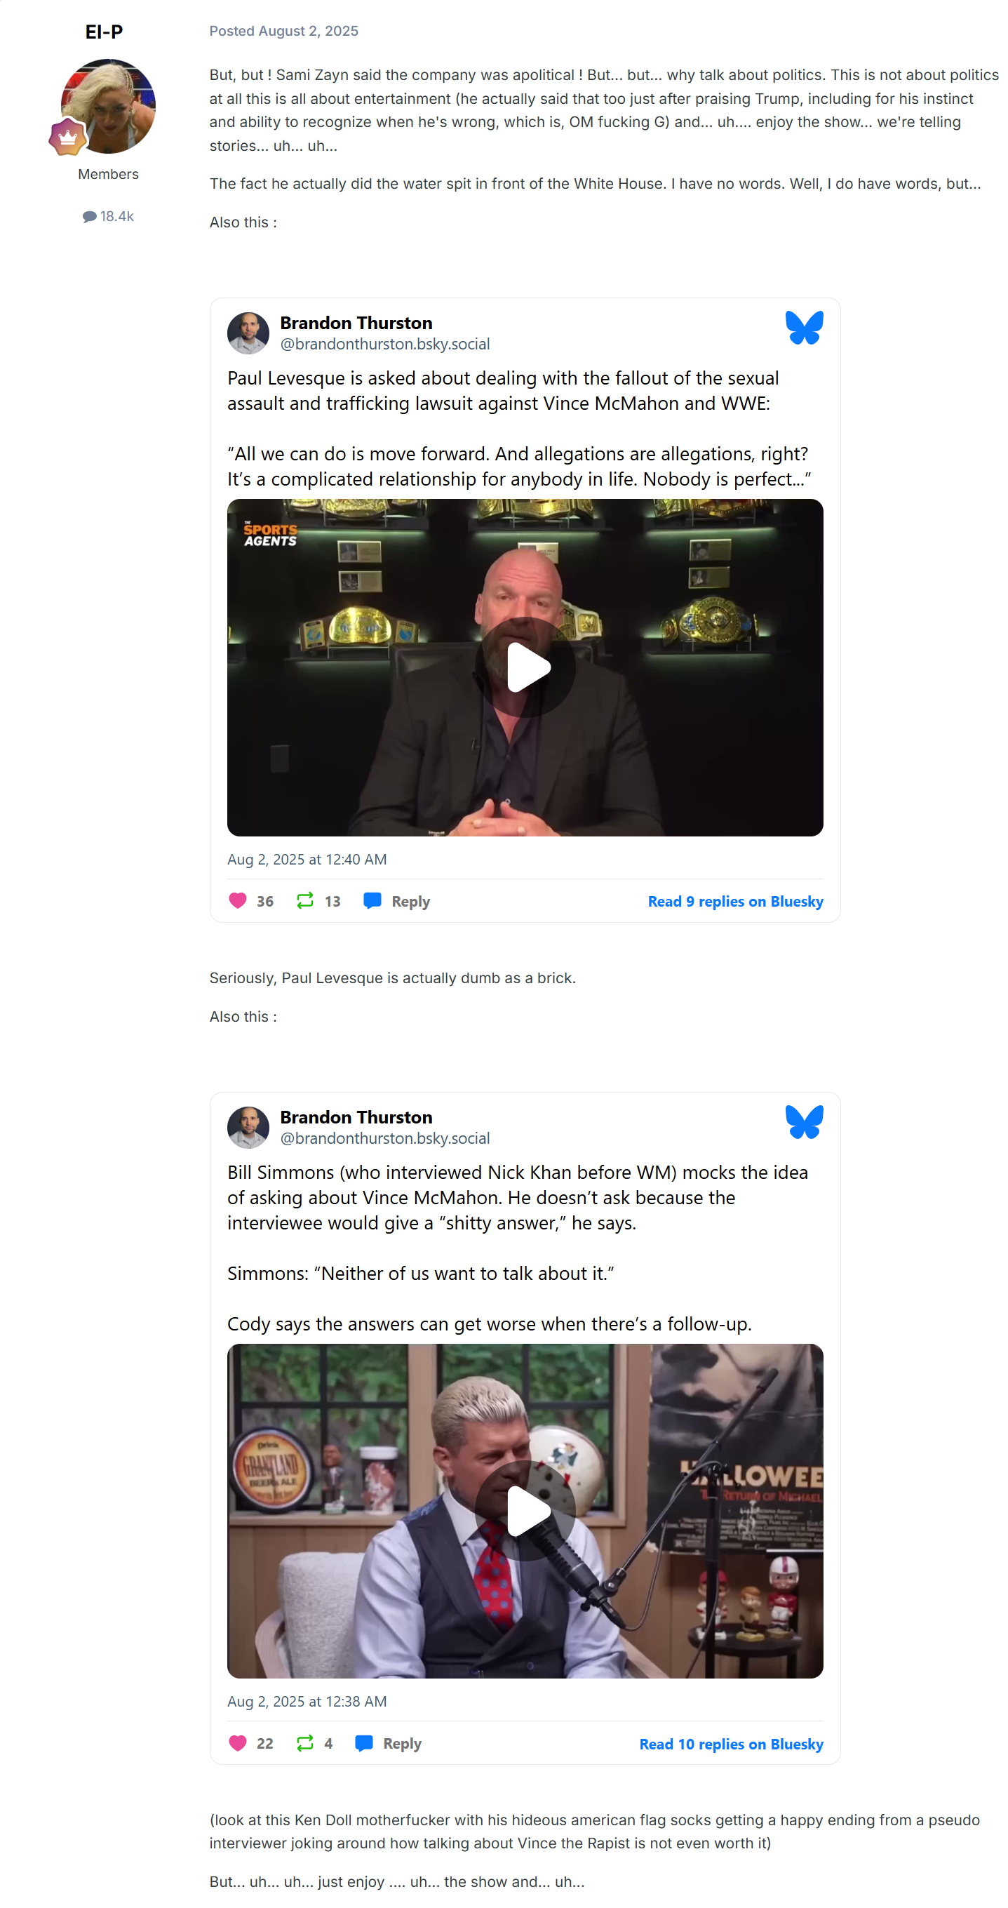Image resolution: width=1008 pixels, height=1908 pixels.
Task: Click the Posted August 2, 2025 timestamp
Action: 283,31
